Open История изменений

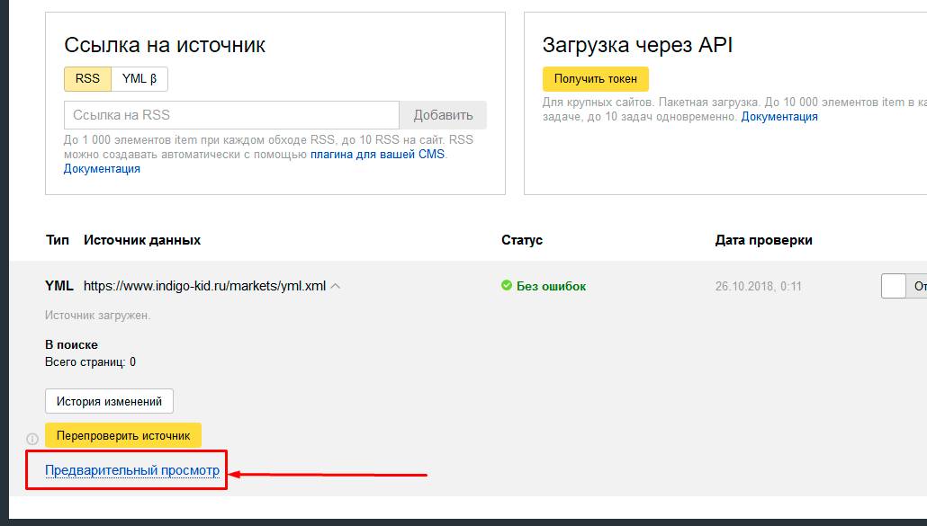pos(110,401)
